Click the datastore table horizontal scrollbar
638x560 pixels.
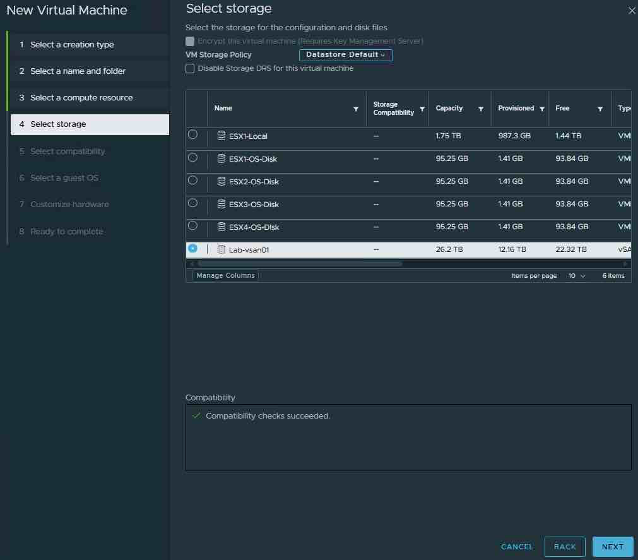pyautogui.click(x=300, y=263)
